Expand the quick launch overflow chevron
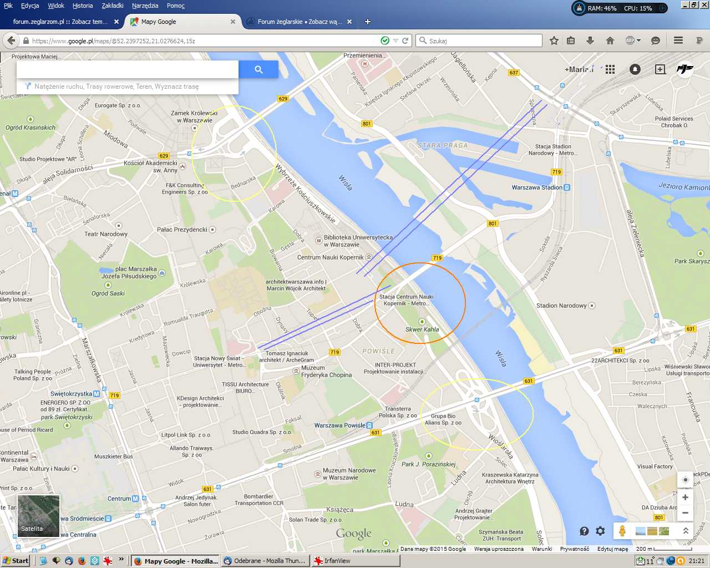 121,560
